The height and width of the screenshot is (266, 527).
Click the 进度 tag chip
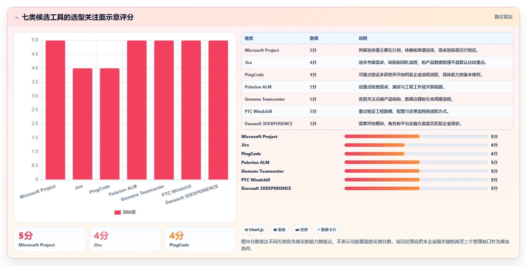301,230
